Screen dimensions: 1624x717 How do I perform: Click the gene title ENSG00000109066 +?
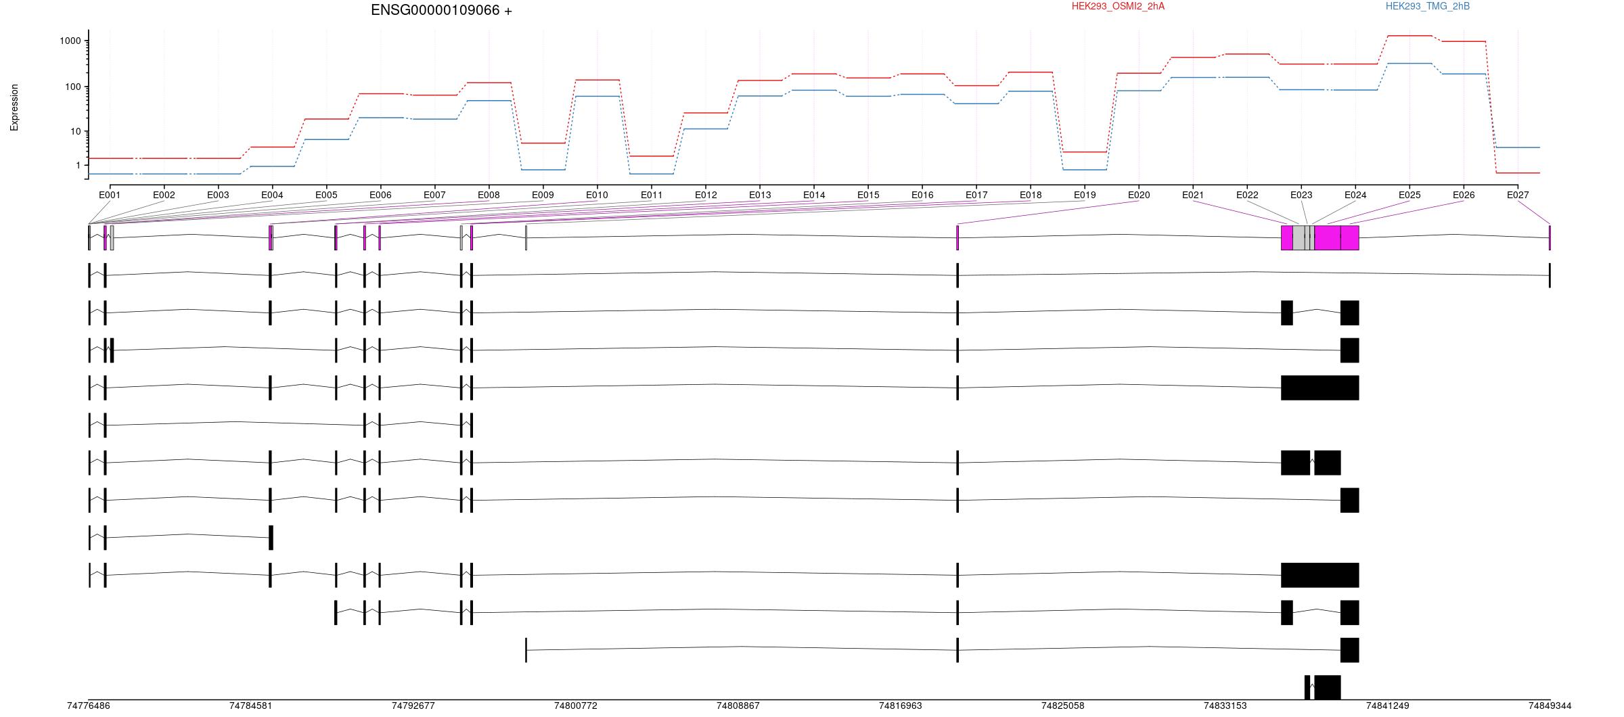pyautogui.click(x=441, y=10)
